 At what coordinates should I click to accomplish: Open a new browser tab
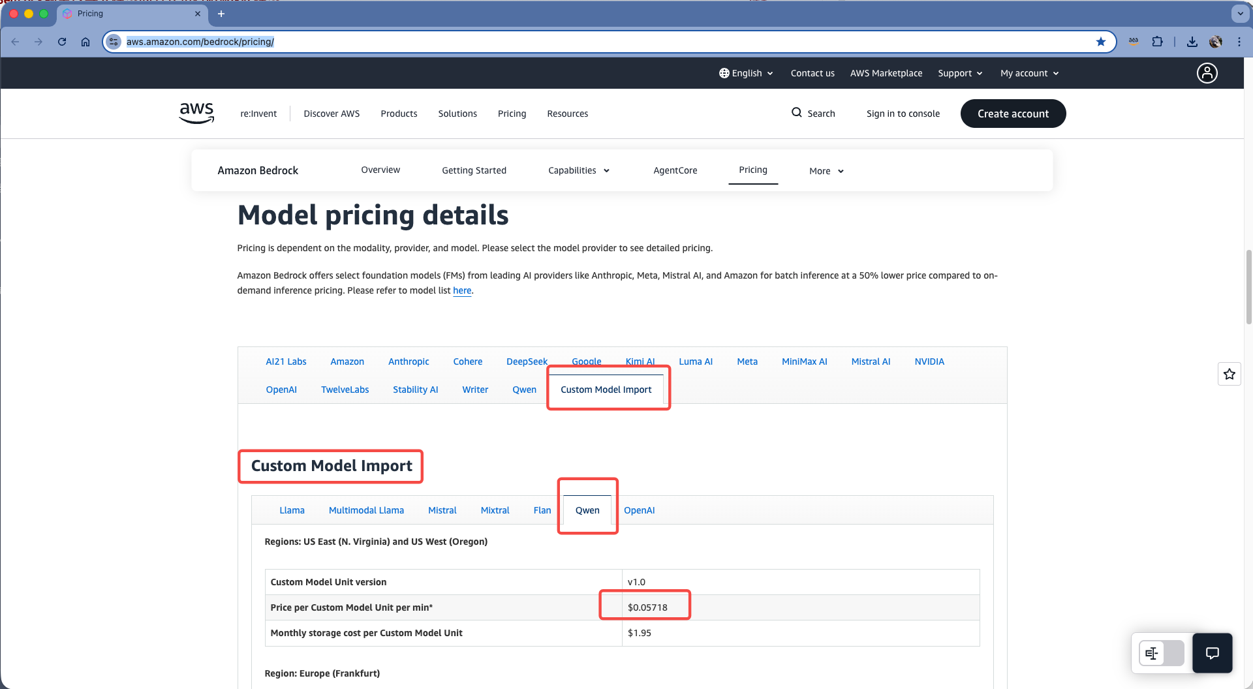221,14
